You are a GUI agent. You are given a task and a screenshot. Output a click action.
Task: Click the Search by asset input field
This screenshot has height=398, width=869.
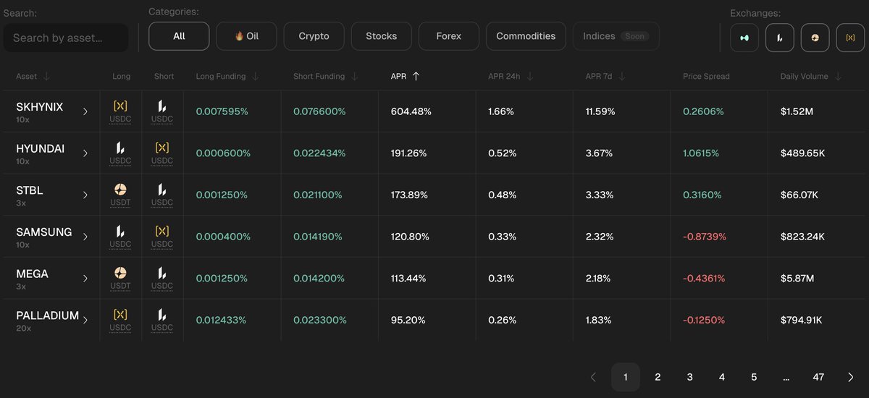point(66,38)
